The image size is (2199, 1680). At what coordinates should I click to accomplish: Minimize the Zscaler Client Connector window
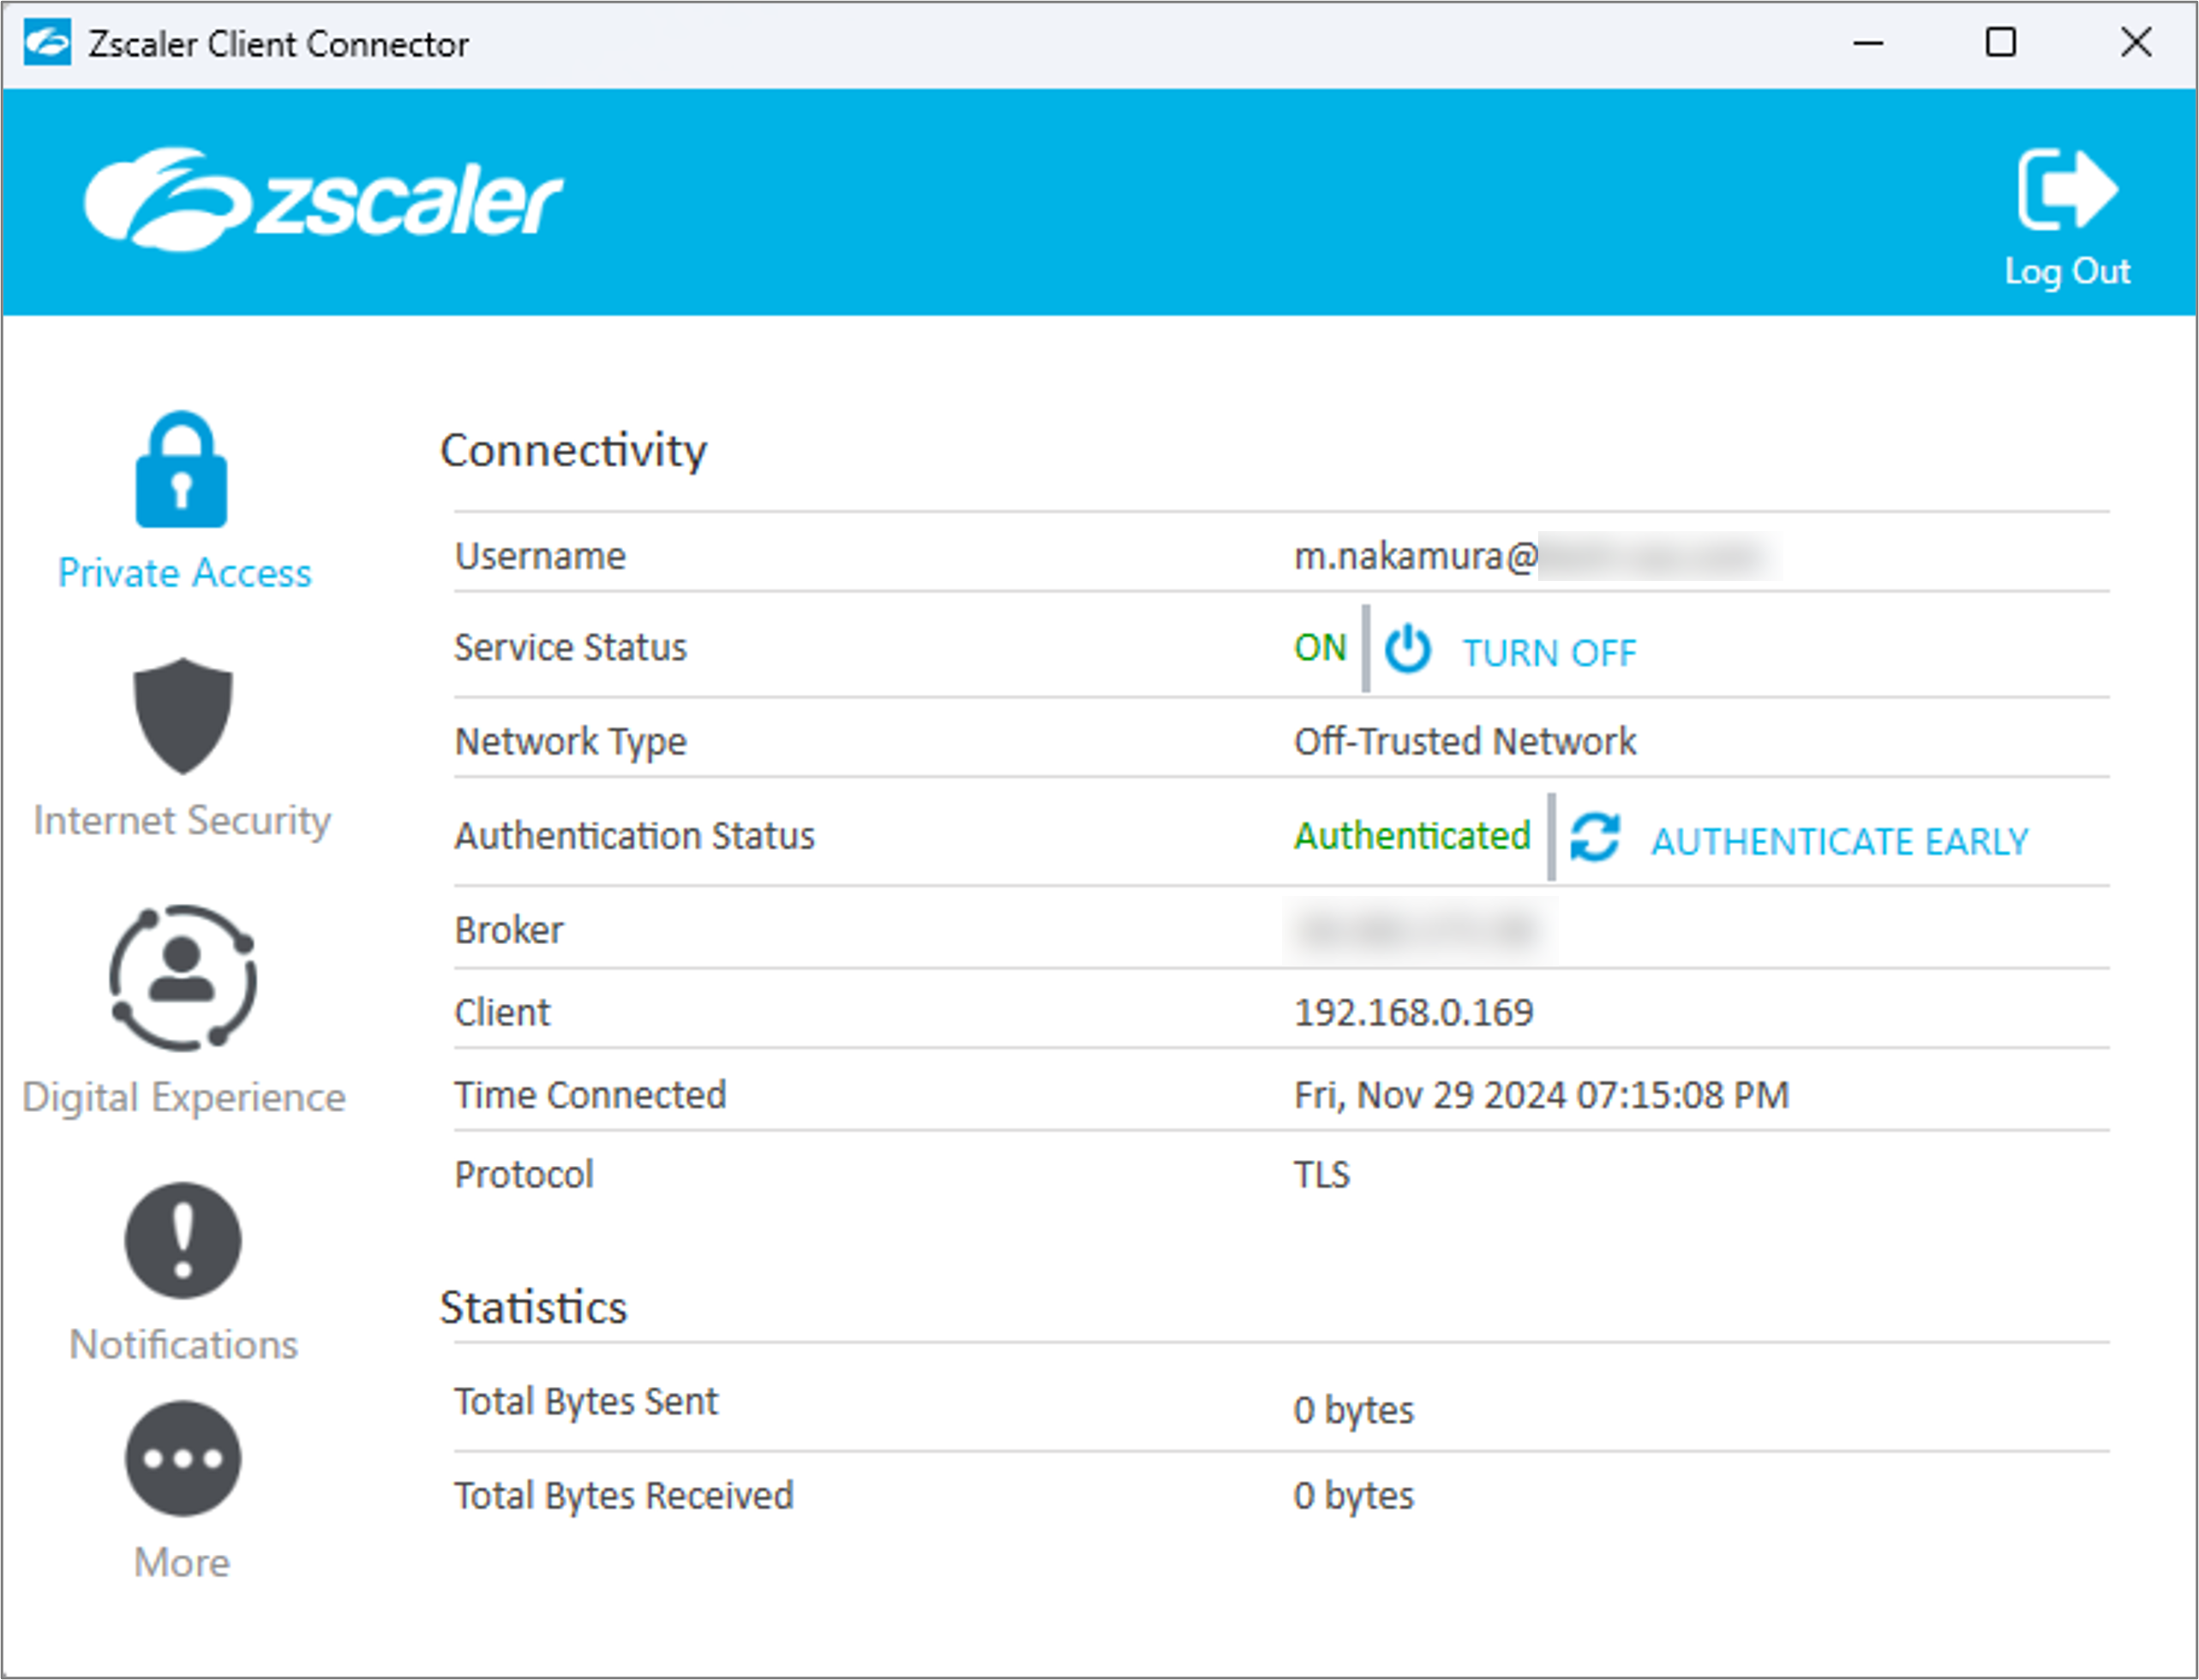[x=1868, y=43]
